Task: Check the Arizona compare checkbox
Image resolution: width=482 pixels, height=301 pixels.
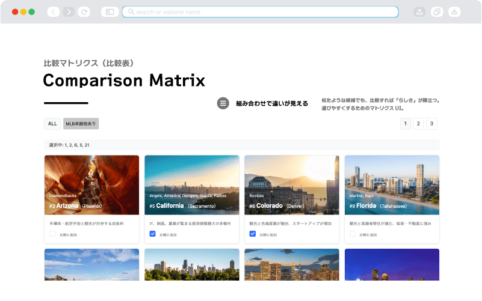Action: coord(53,234)
